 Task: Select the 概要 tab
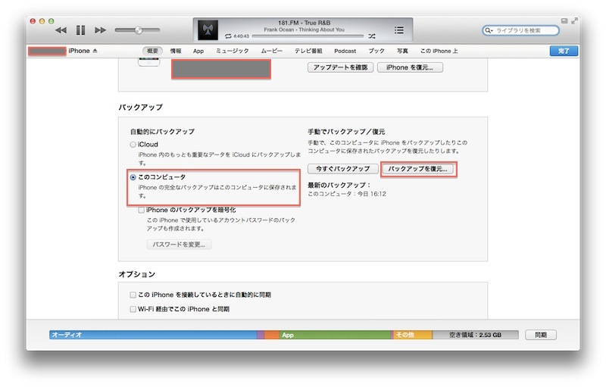click(x=152, y=51)
